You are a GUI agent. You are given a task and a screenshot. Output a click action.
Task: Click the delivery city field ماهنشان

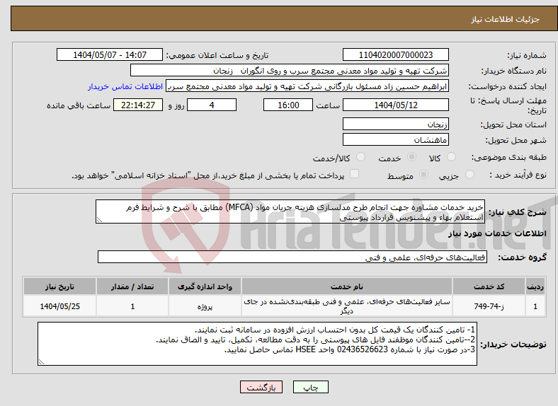coord(395,139)
